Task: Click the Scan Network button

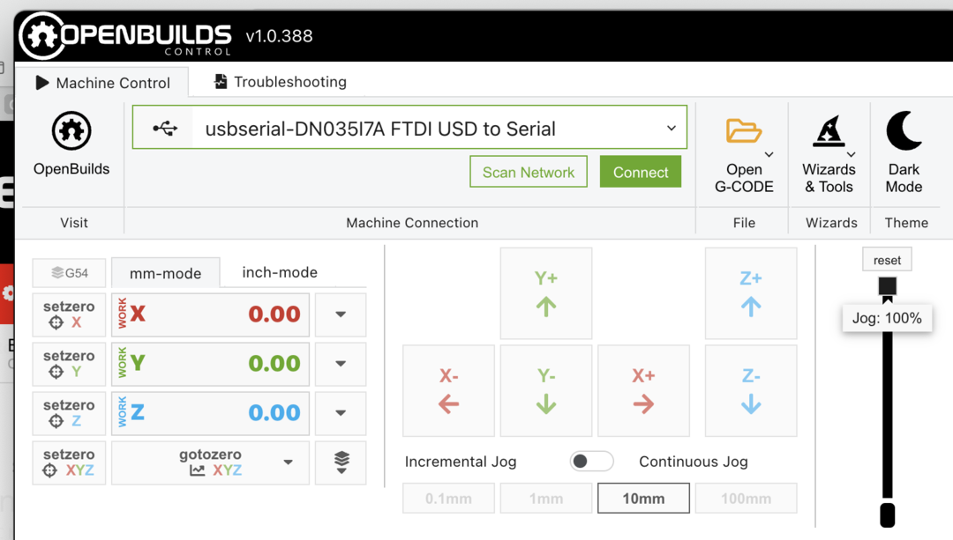Action: coord(529,172)
